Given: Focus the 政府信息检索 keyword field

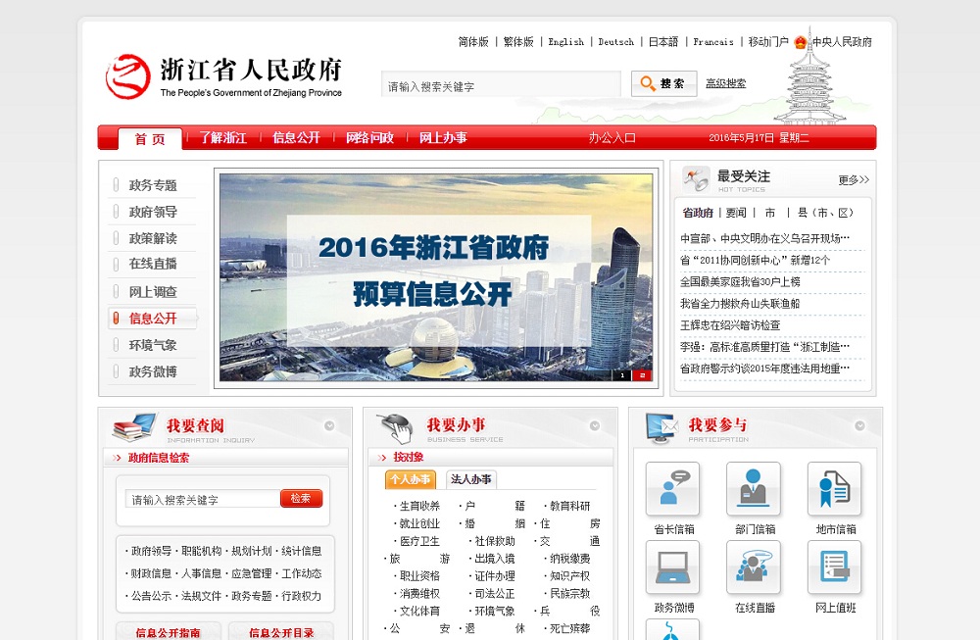Looking at the screenshot, I should (x=203, y=499).
